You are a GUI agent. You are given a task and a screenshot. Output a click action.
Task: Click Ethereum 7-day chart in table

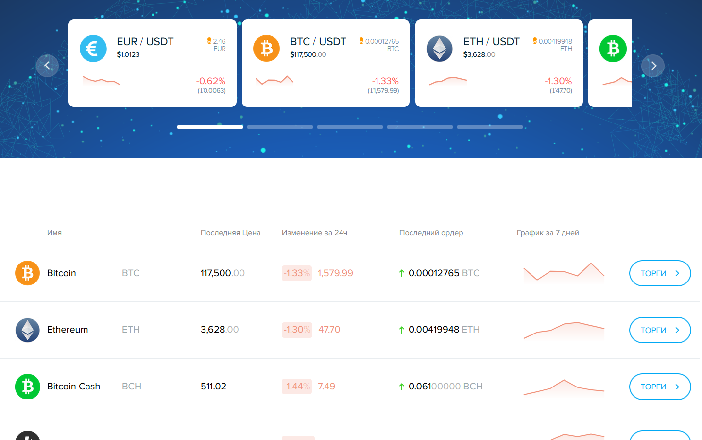[x=564, y=331]
